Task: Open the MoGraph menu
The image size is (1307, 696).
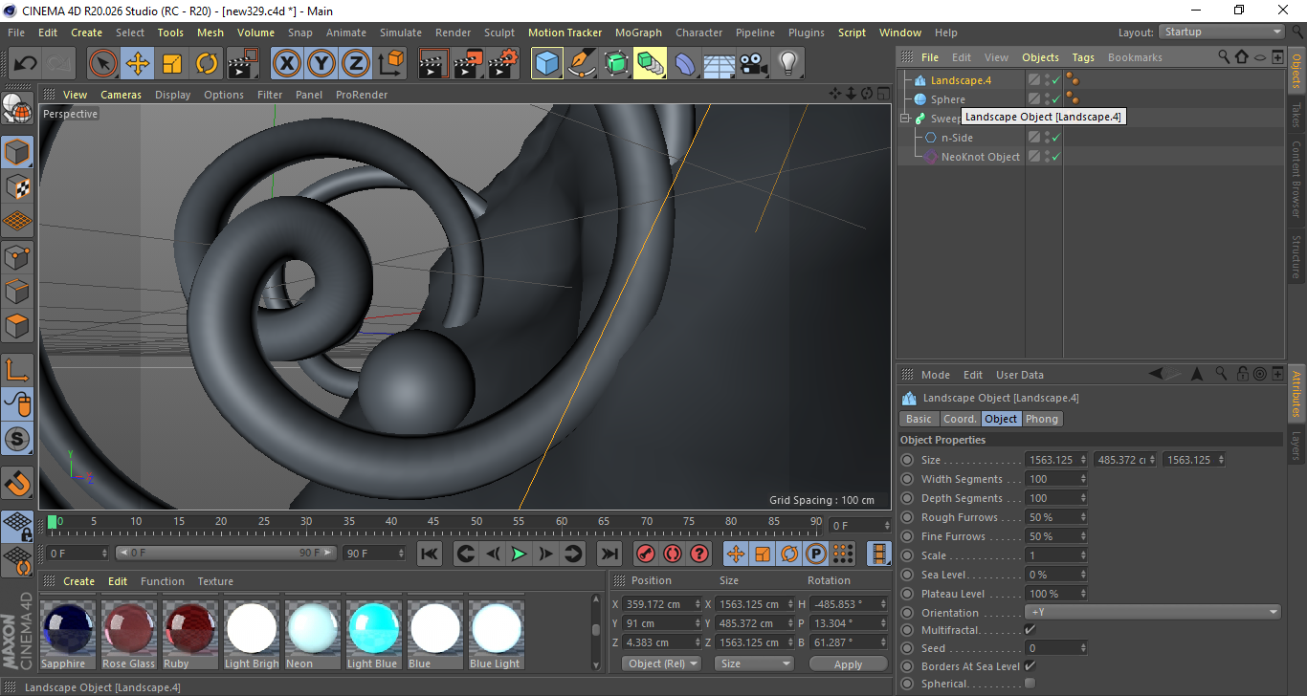Action: 638,33
